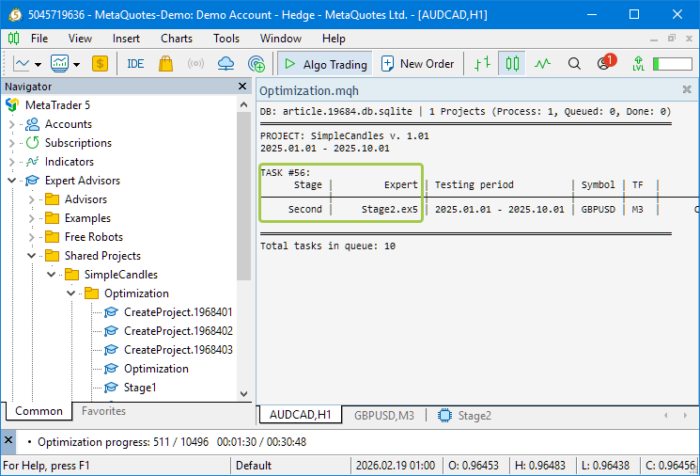The image size is (700, 476).
Task: Open chart type dropdown arrow
Action: pyautogui.click(x=38, y=64)
